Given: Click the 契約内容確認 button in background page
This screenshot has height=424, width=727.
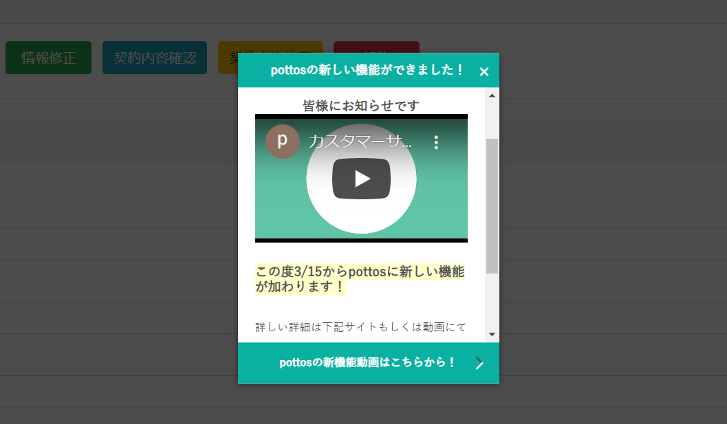Looking at the screenshot, I should point(155,58).
